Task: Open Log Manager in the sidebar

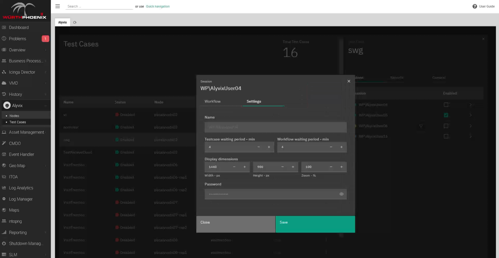Action: tap(21, 199)
